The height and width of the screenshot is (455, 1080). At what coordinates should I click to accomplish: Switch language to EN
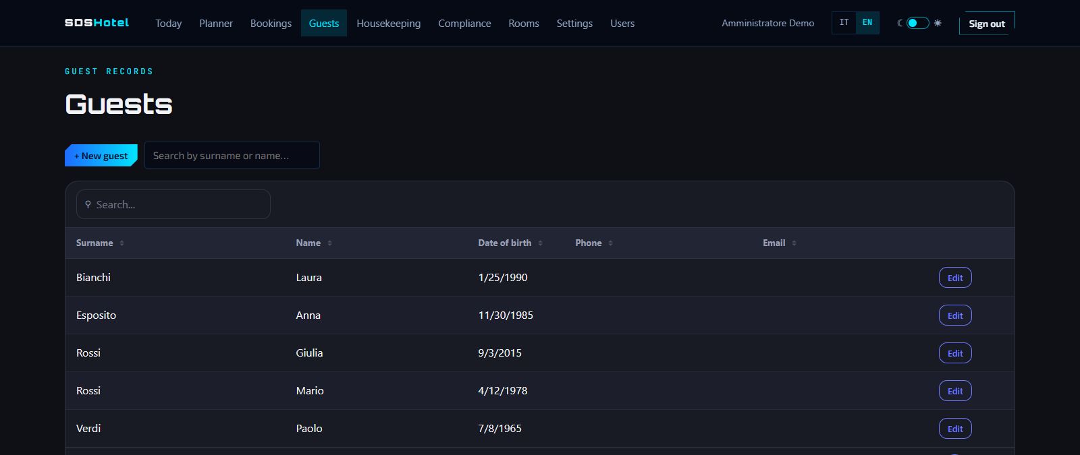click(x=867, y=23)
